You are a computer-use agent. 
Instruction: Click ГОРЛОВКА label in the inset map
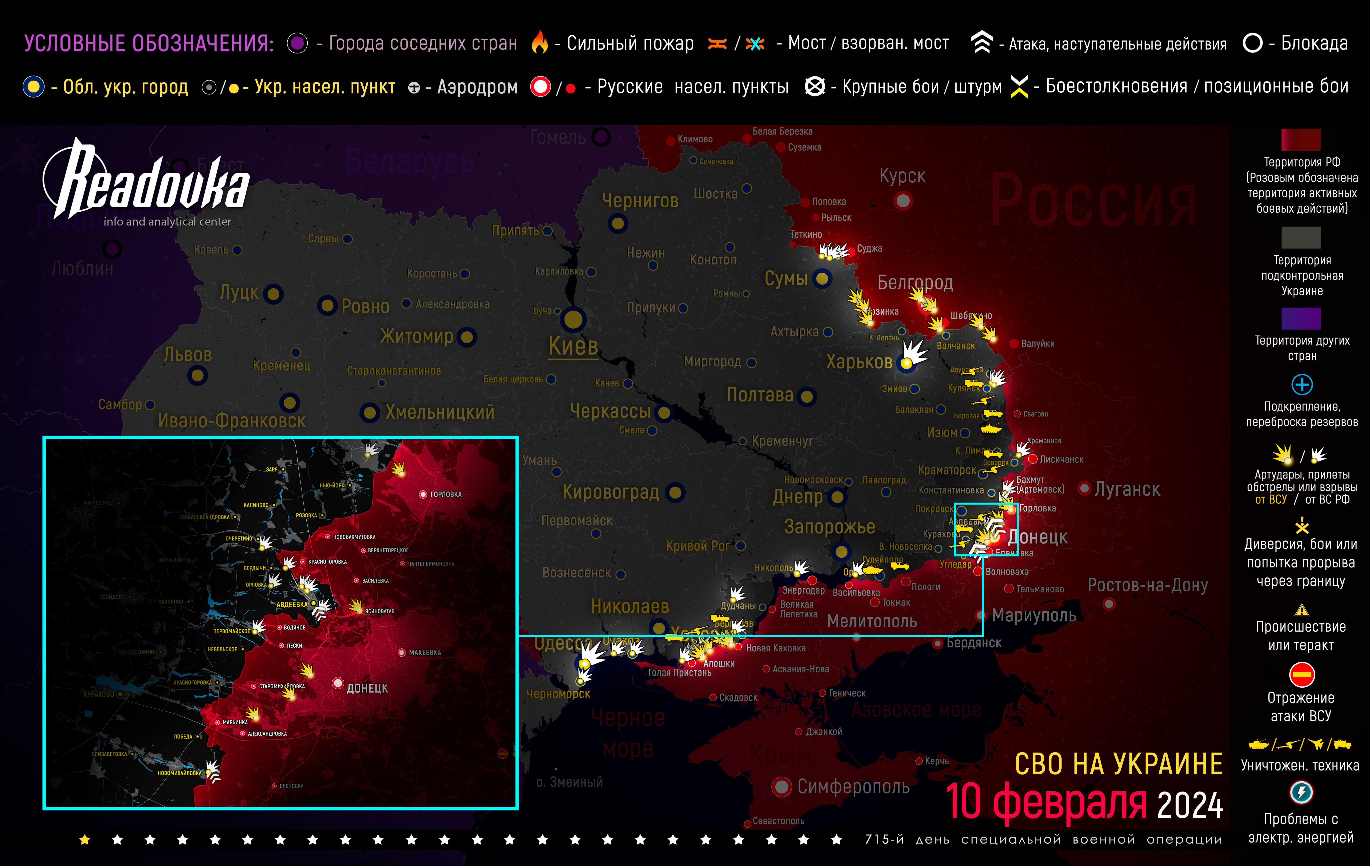coord(446,494)
